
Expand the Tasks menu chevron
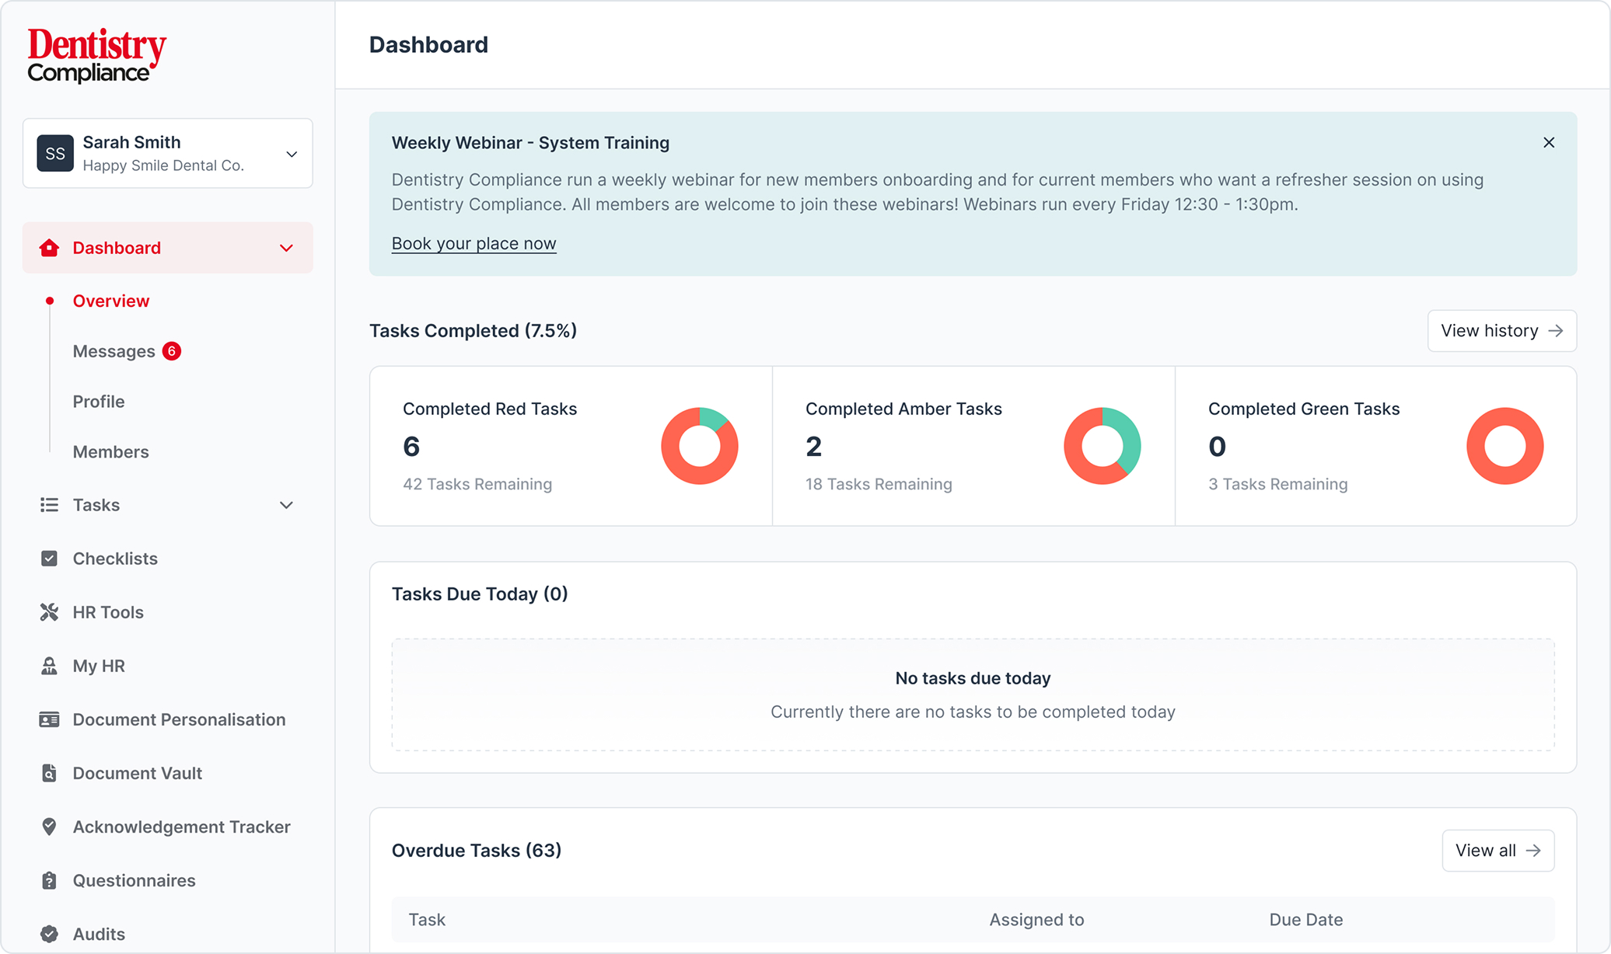tap(286, 506)
